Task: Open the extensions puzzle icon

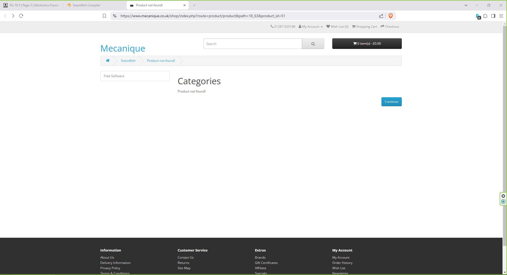Action: point(485,16)
